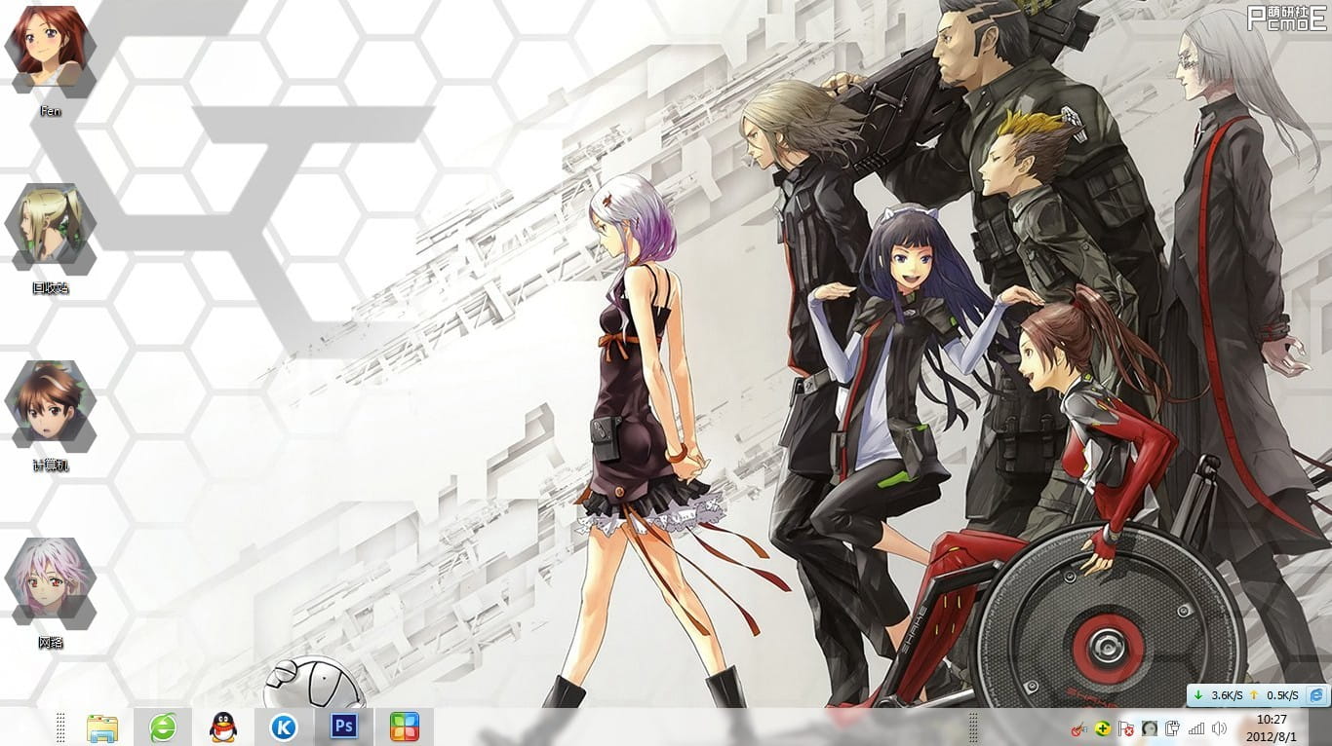Open the QQ penguin app in taskbar
This screenshot has height=746, width=1332.
pos(223,727)
